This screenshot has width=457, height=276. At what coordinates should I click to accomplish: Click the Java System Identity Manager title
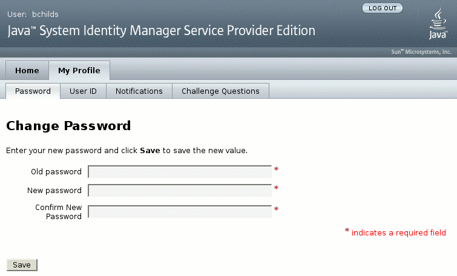162,31
